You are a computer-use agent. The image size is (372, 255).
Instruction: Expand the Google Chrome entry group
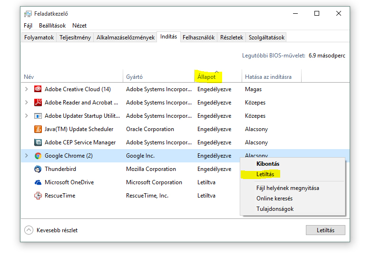26,156
